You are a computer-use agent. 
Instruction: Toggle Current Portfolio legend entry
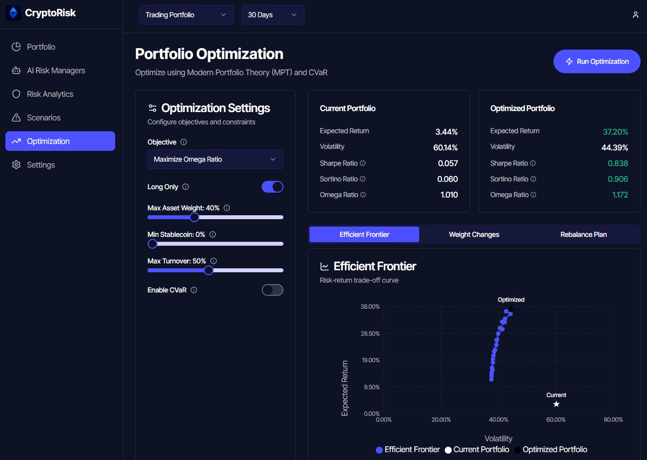pos(477,450)
